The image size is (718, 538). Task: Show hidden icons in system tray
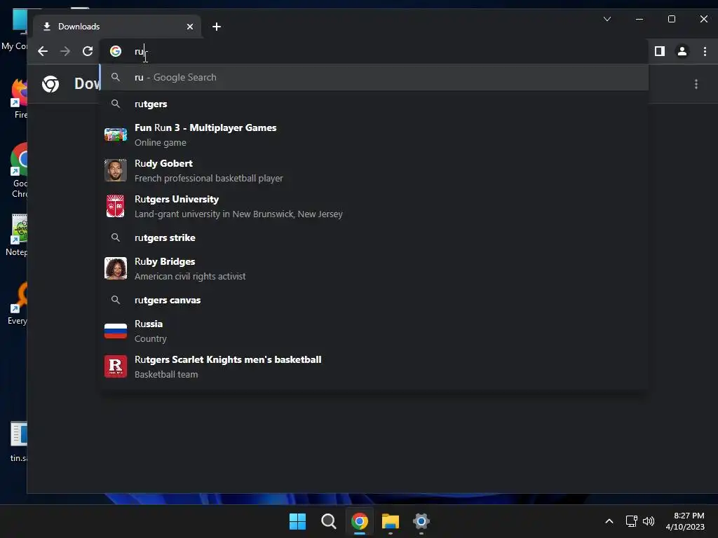(x=609, y=521)
